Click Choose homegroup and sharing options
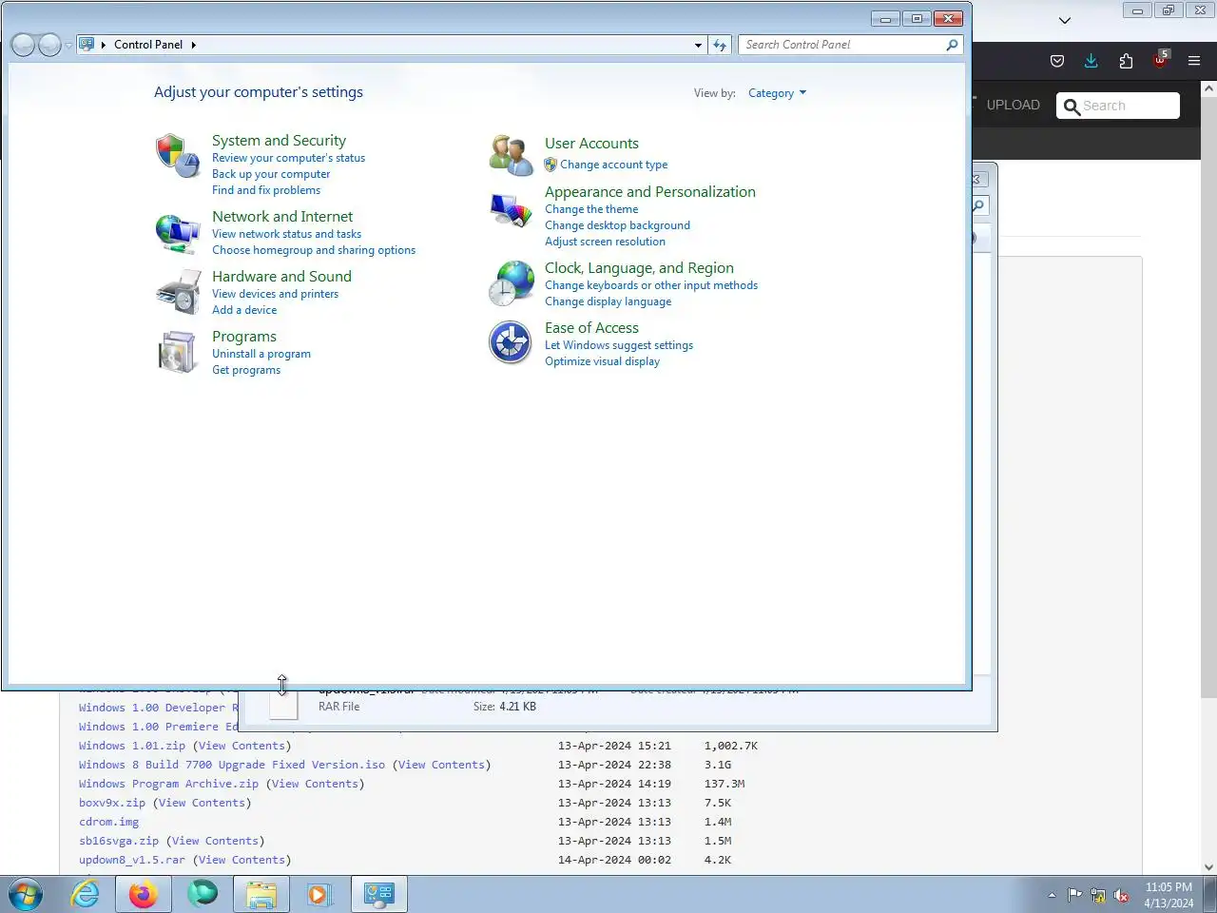 314,250
